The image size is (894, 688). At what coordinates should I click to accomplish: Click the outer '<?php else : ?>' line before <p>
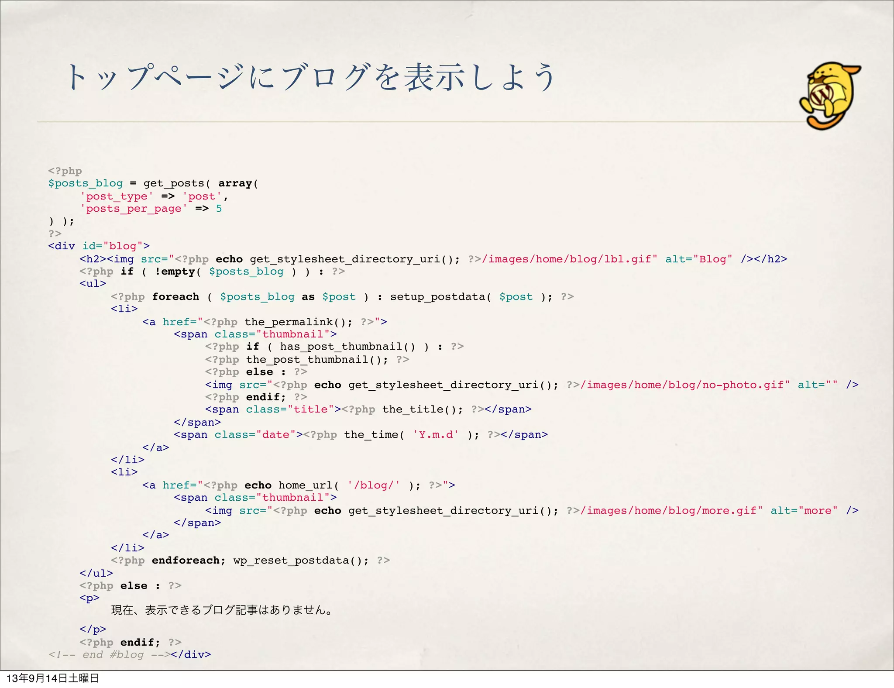point(131,586)
